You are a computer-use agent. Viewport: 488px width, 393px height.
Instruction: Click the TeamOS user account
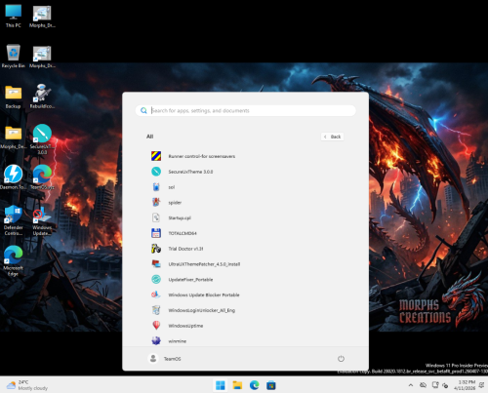pyautogui.click(x=164, y=359)
